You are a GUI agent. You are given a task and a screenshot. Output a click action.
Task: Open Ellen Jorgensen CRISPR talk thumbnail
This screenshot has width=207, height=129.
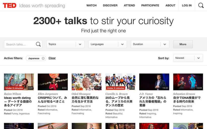53,82
